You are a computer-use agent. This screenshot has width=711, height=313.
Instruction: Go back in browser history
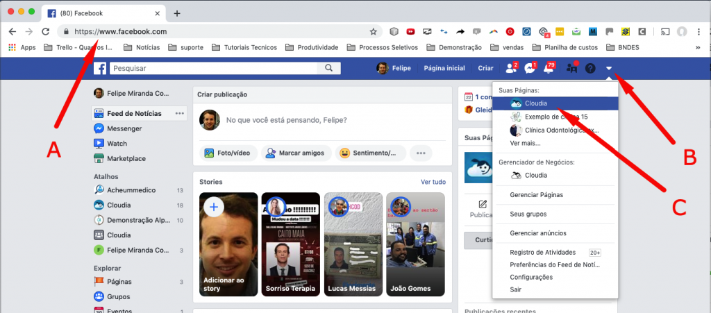[12, 32]
